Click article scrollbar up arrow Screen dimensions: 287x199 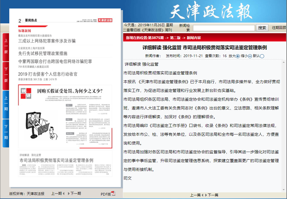click(284, 62)
